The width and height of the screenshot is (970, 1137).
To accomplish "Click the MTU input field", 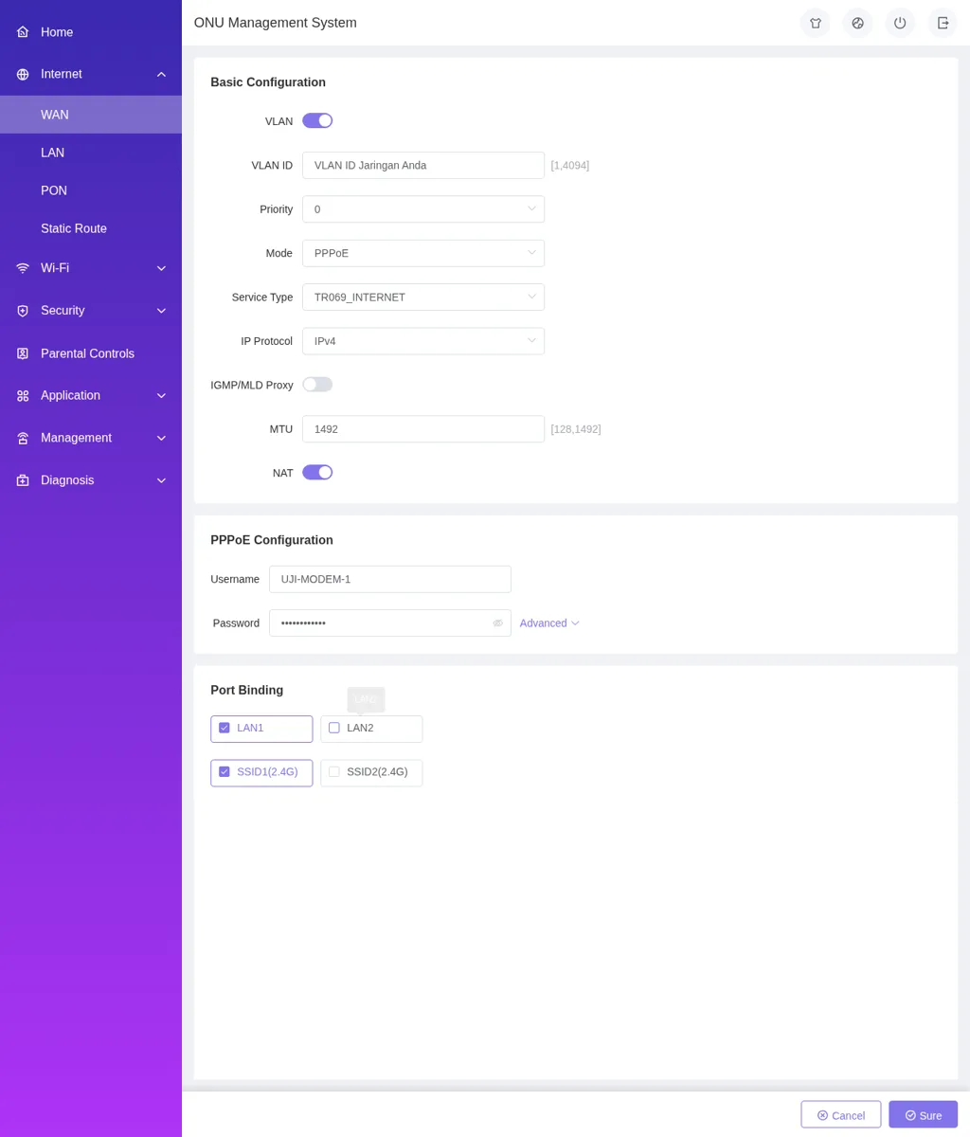I will click(x=423, y=429).
